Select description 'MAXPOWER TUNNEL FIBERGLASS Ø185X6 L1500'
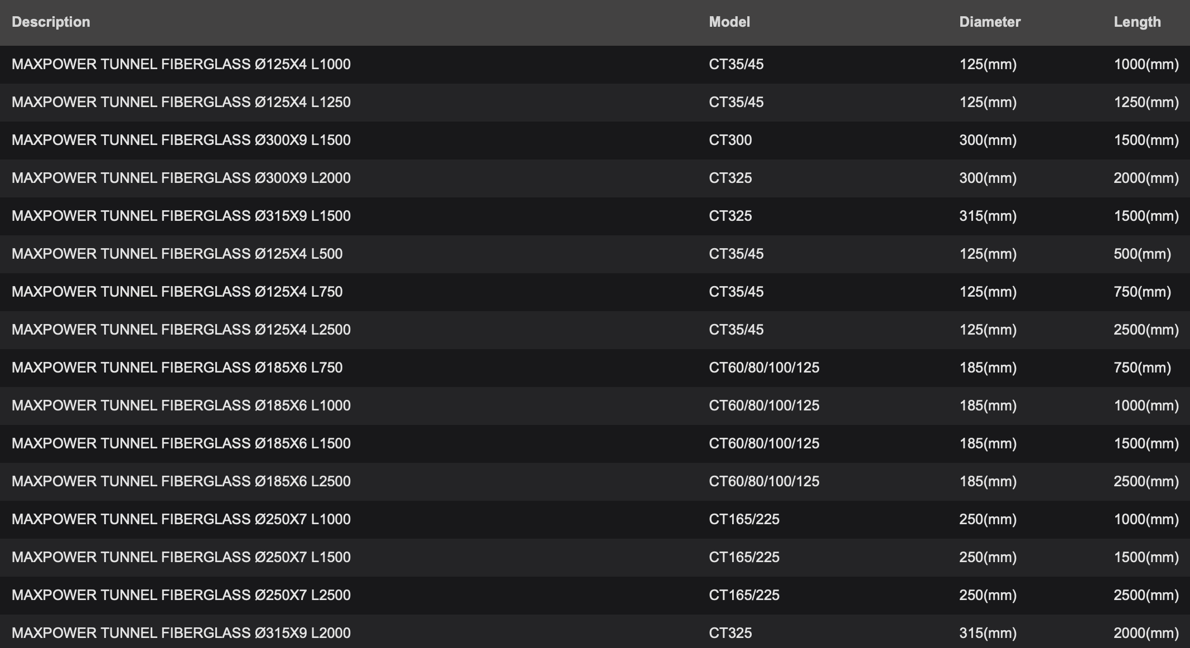 click(181, 443)
